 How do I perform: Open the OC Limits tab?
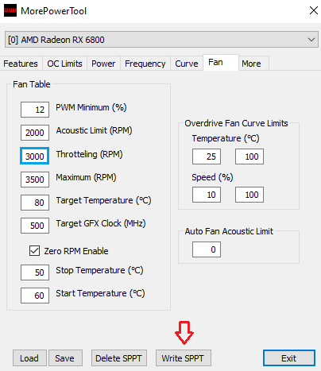pos(64,64)
